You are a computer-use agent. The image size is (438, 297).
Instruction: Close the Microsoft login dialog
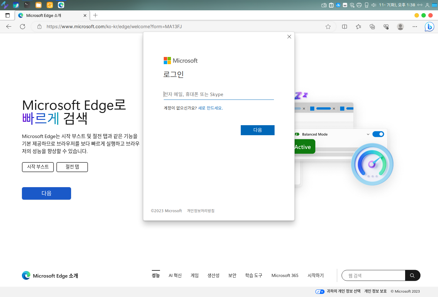tap(289, 37)
